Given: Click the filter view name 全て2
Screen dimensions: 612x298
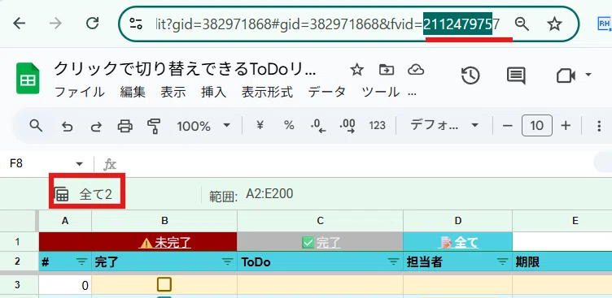Looking at the screenshot, I should click(96, 194).
